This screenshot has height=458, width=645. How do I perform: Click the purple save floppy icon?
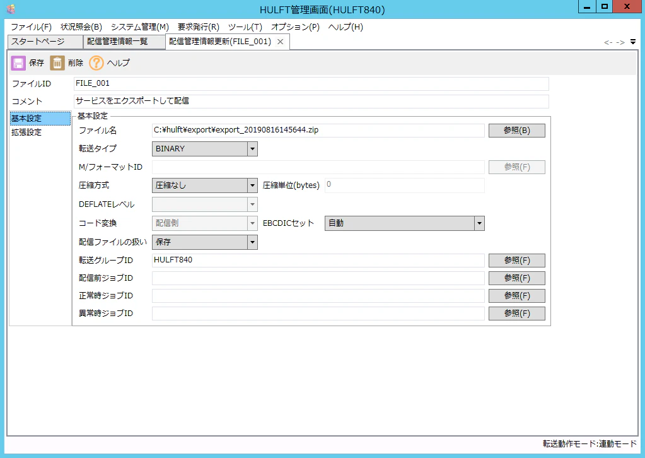point(18,63)
